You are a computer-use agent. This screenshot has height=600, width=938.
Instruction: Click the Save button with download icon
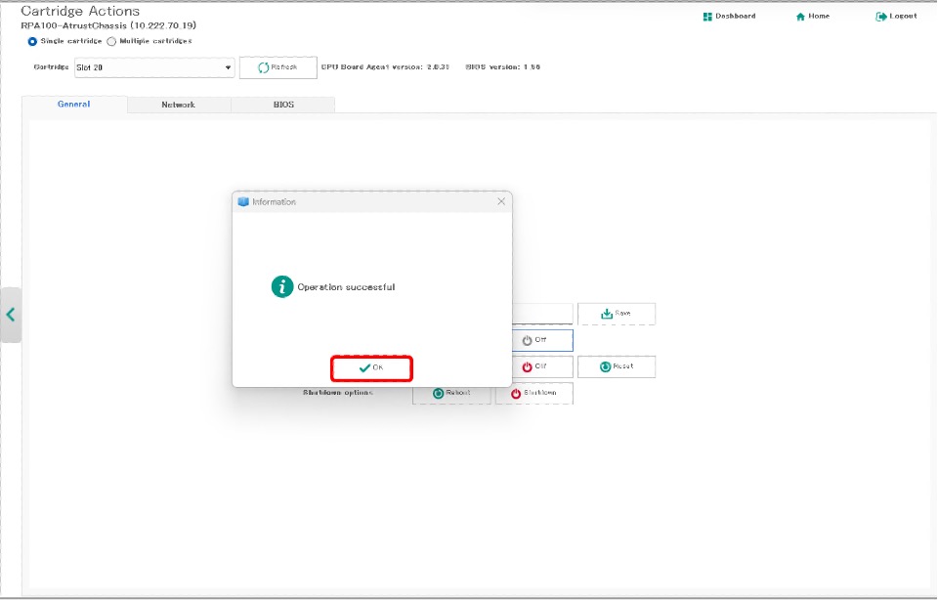pos(616,314)
